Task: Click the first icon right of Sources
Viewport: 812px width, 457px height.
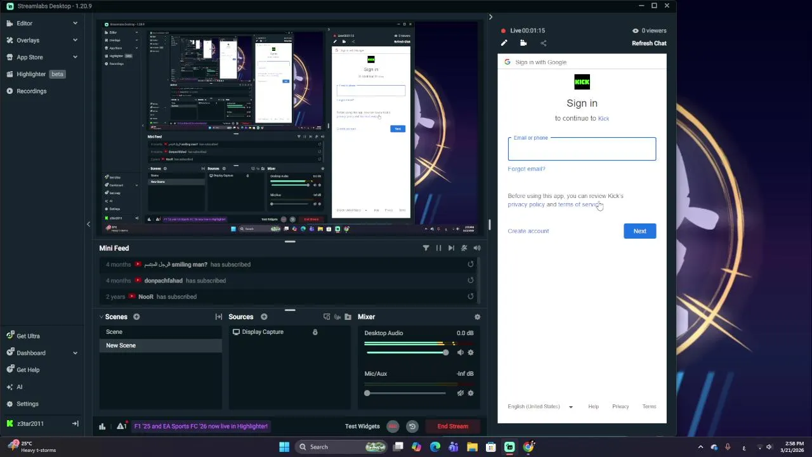Action: coord(327,317)
